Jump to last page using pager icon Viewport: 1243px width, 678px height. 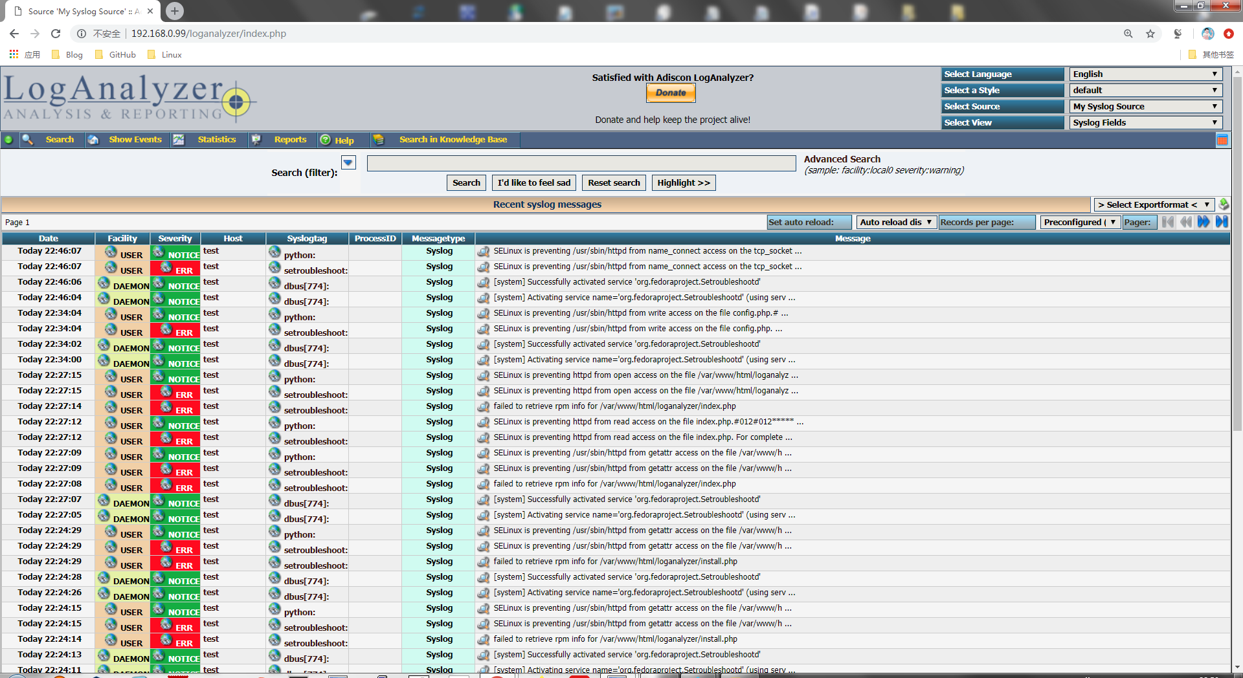point(1222,222)
